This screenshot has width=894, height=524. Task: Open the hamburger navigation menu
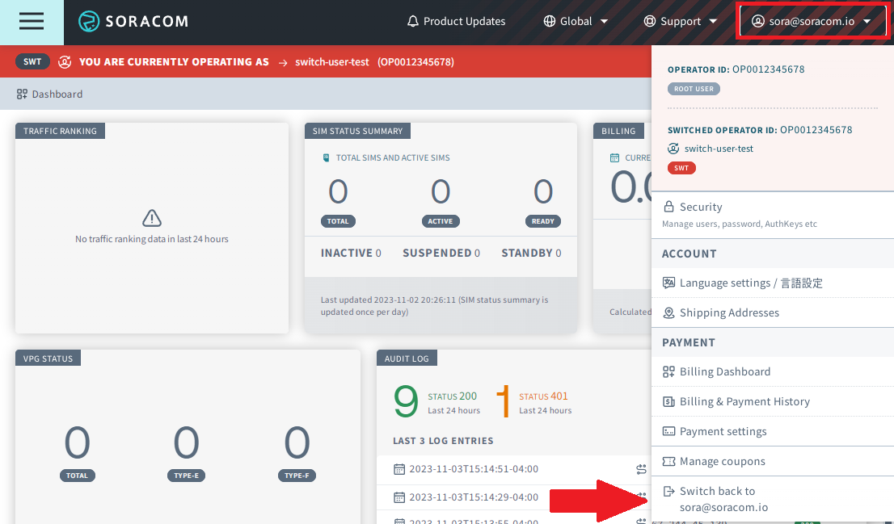click(32, 22)
